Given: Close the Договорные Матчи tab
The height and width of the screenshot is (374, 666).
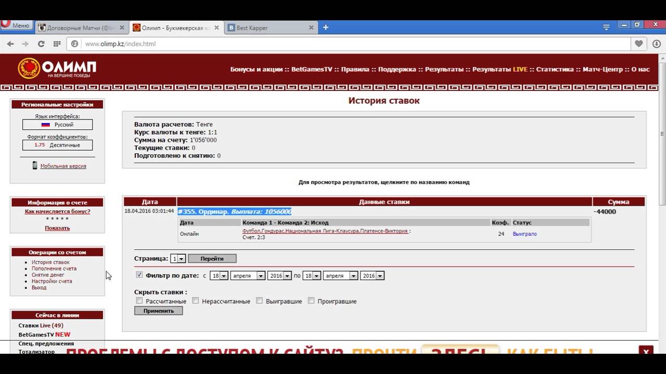Looking at the screenshot, I should click(x=122, y=28).
